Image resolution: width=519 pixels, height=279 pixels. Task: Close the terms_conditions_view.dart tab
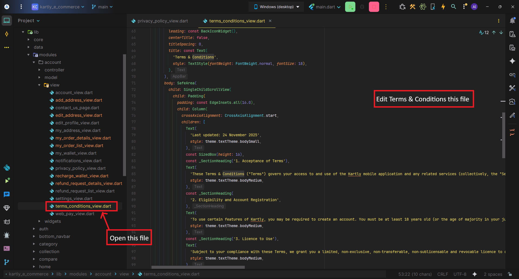(x=270, y=21)
